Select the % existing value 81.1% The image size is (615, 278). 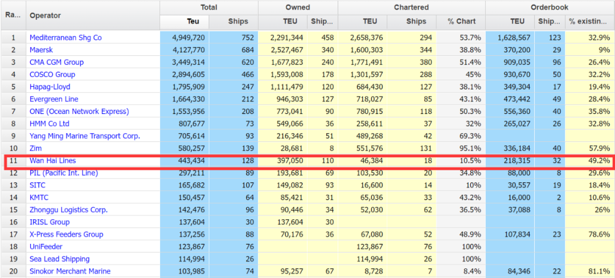pos(600,271)
